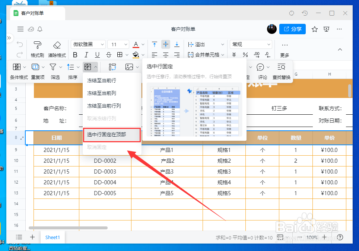Screen dimensions: 359x251
Task: Expand the left sidebar double chevron
Action: pos(9,38)
